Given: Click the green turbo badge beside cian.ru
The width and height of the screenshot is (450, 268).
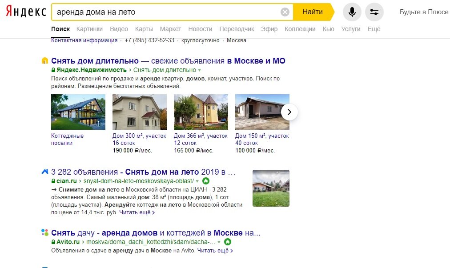Looking at the screenshot, I should (x=206, y=181).
